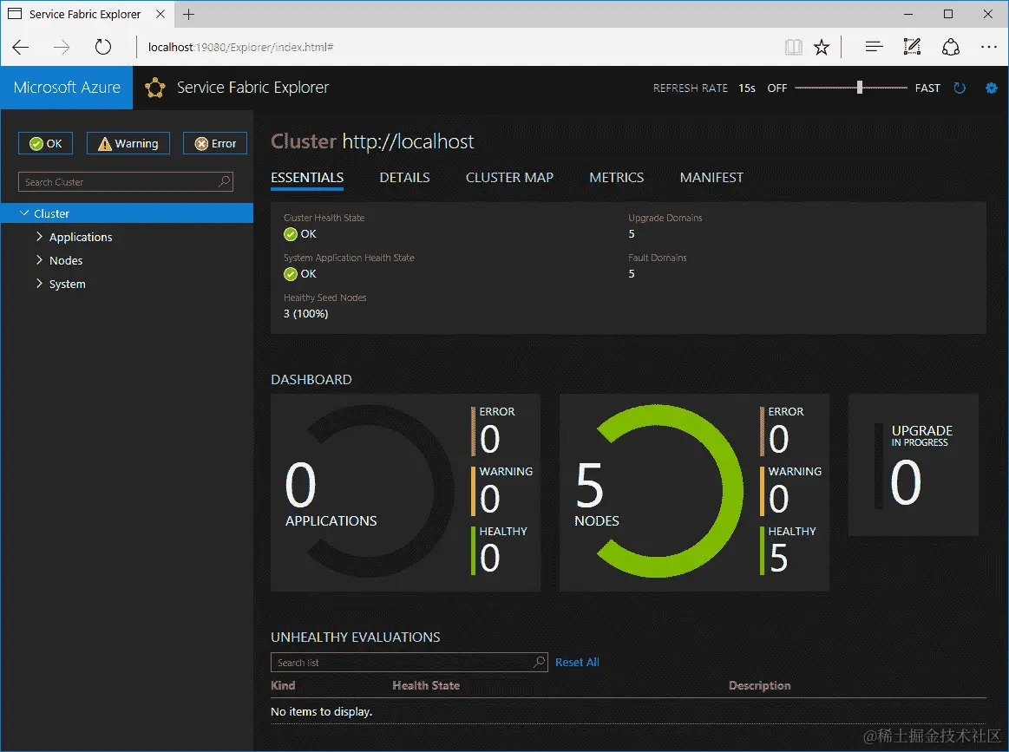Click the Microsoft Azure header link
Viewport: 1009px width, 752px height.
(67, 88)
